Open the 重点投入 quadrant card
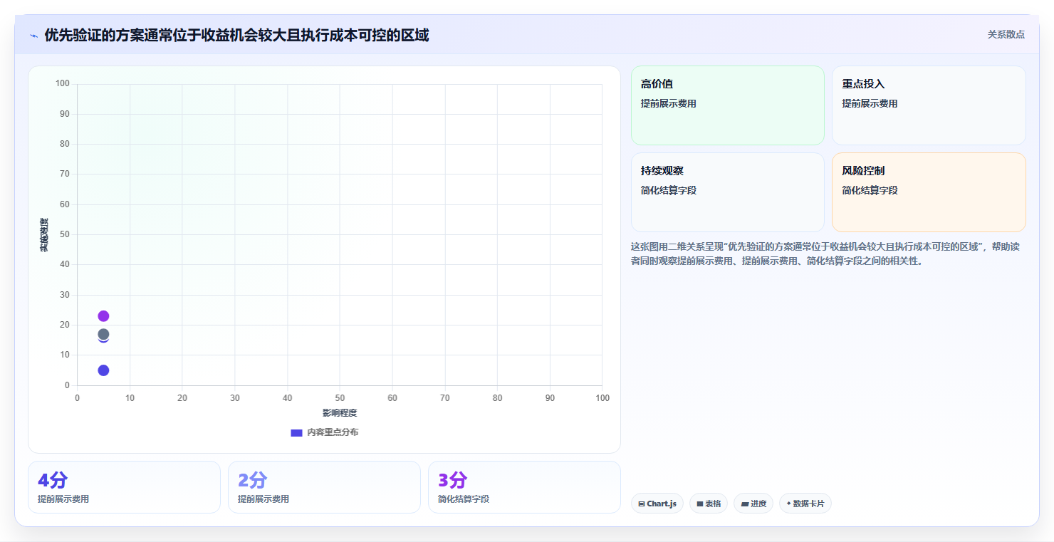 [929, 105]
